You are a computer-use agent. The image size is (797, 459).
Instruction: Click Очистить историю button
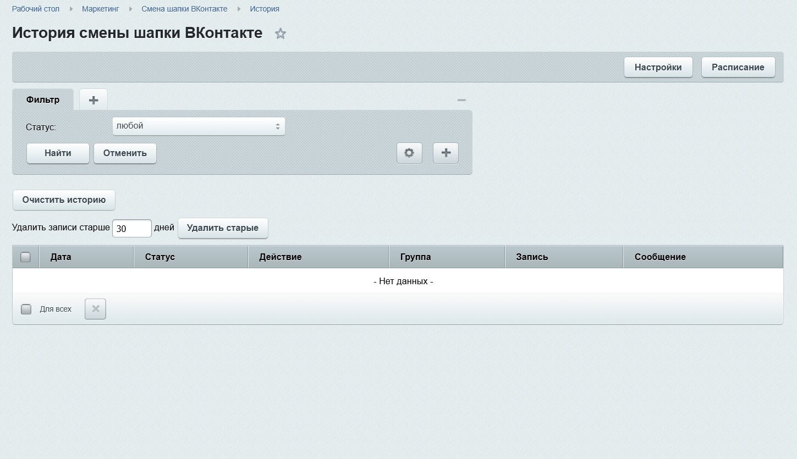[64, 200]
